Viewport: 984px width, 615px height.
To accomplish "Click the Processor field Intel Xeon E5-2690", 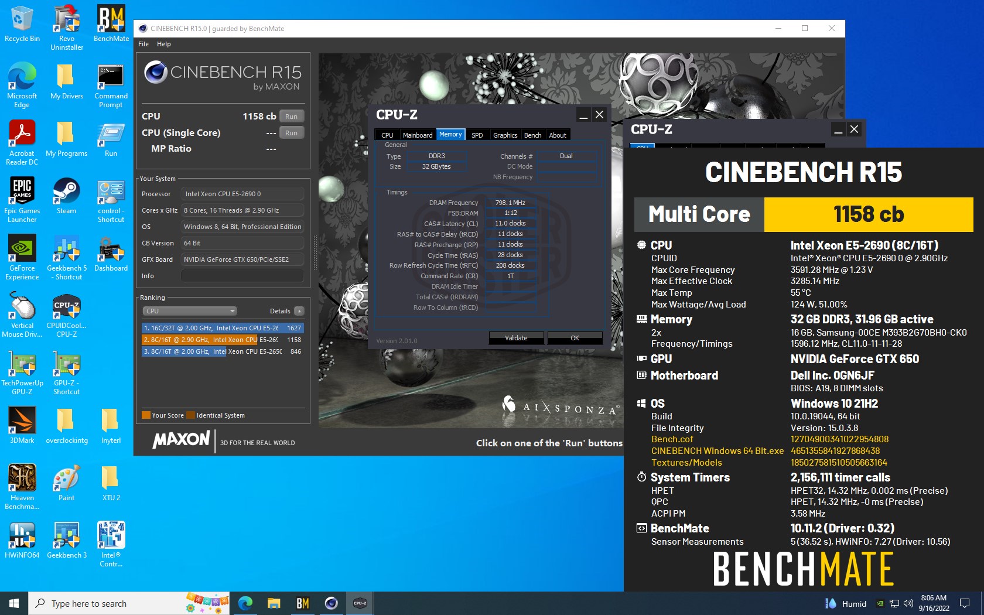I will [242, 194].
